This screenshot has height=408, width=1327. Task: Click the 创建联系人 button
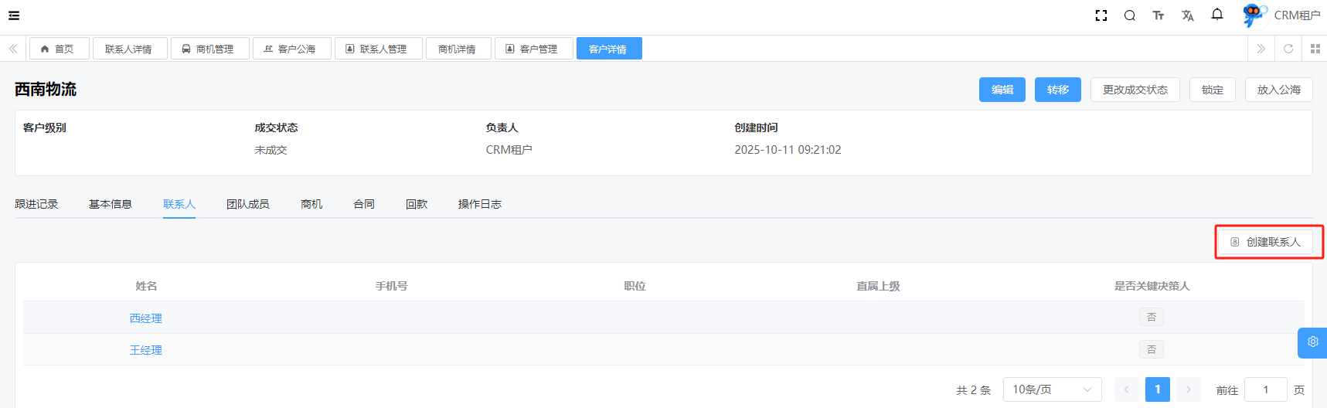[1265, 242]
